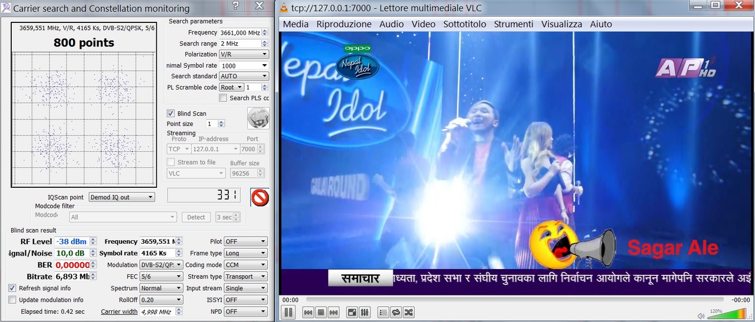
Task: Open the VLC Aiuto menu
Action: point(601,24)
